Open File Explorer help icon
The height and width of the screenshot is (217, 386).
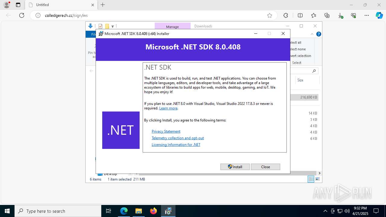click(319, 34)
